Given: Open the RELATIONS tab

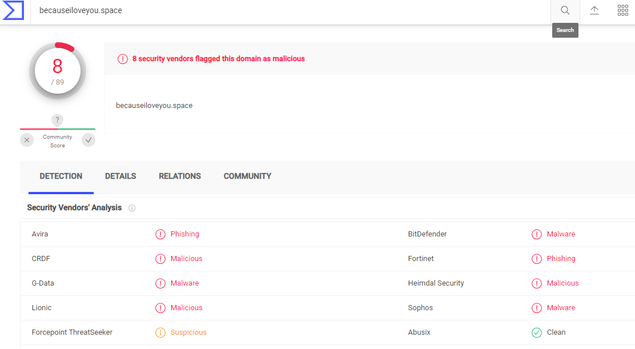Looking at the screenshot, I should coord(180,176).
